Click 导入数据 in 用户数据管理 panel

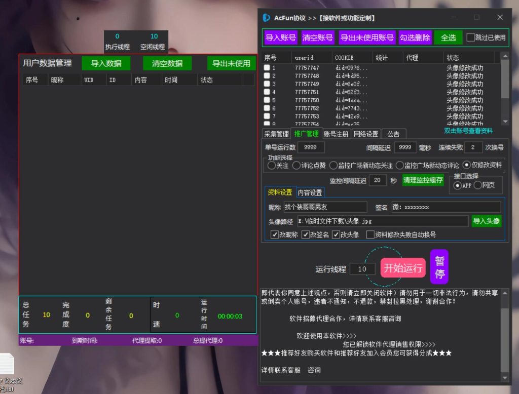tap(106, 63)
